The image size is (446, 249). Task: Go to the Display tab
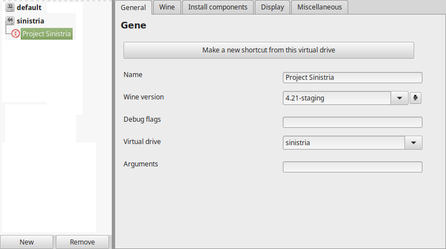(273, 7)
